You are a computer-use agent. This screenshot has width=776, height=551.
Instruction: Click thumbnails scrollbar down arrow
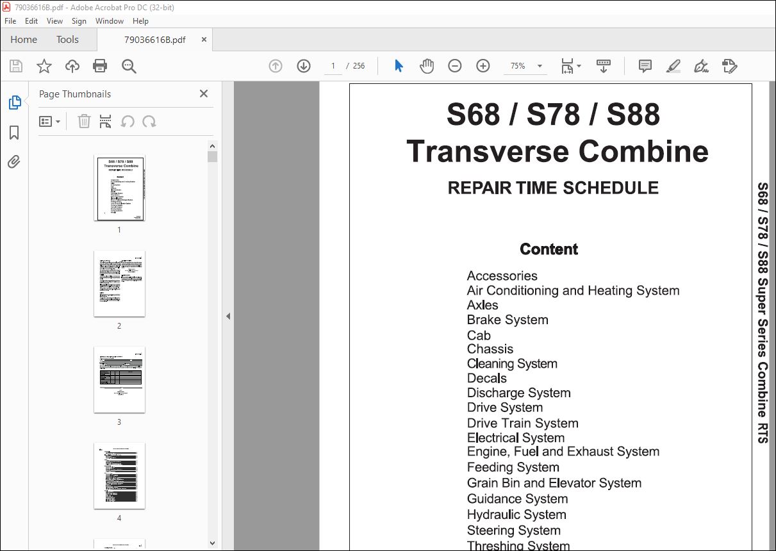point(213,545)
